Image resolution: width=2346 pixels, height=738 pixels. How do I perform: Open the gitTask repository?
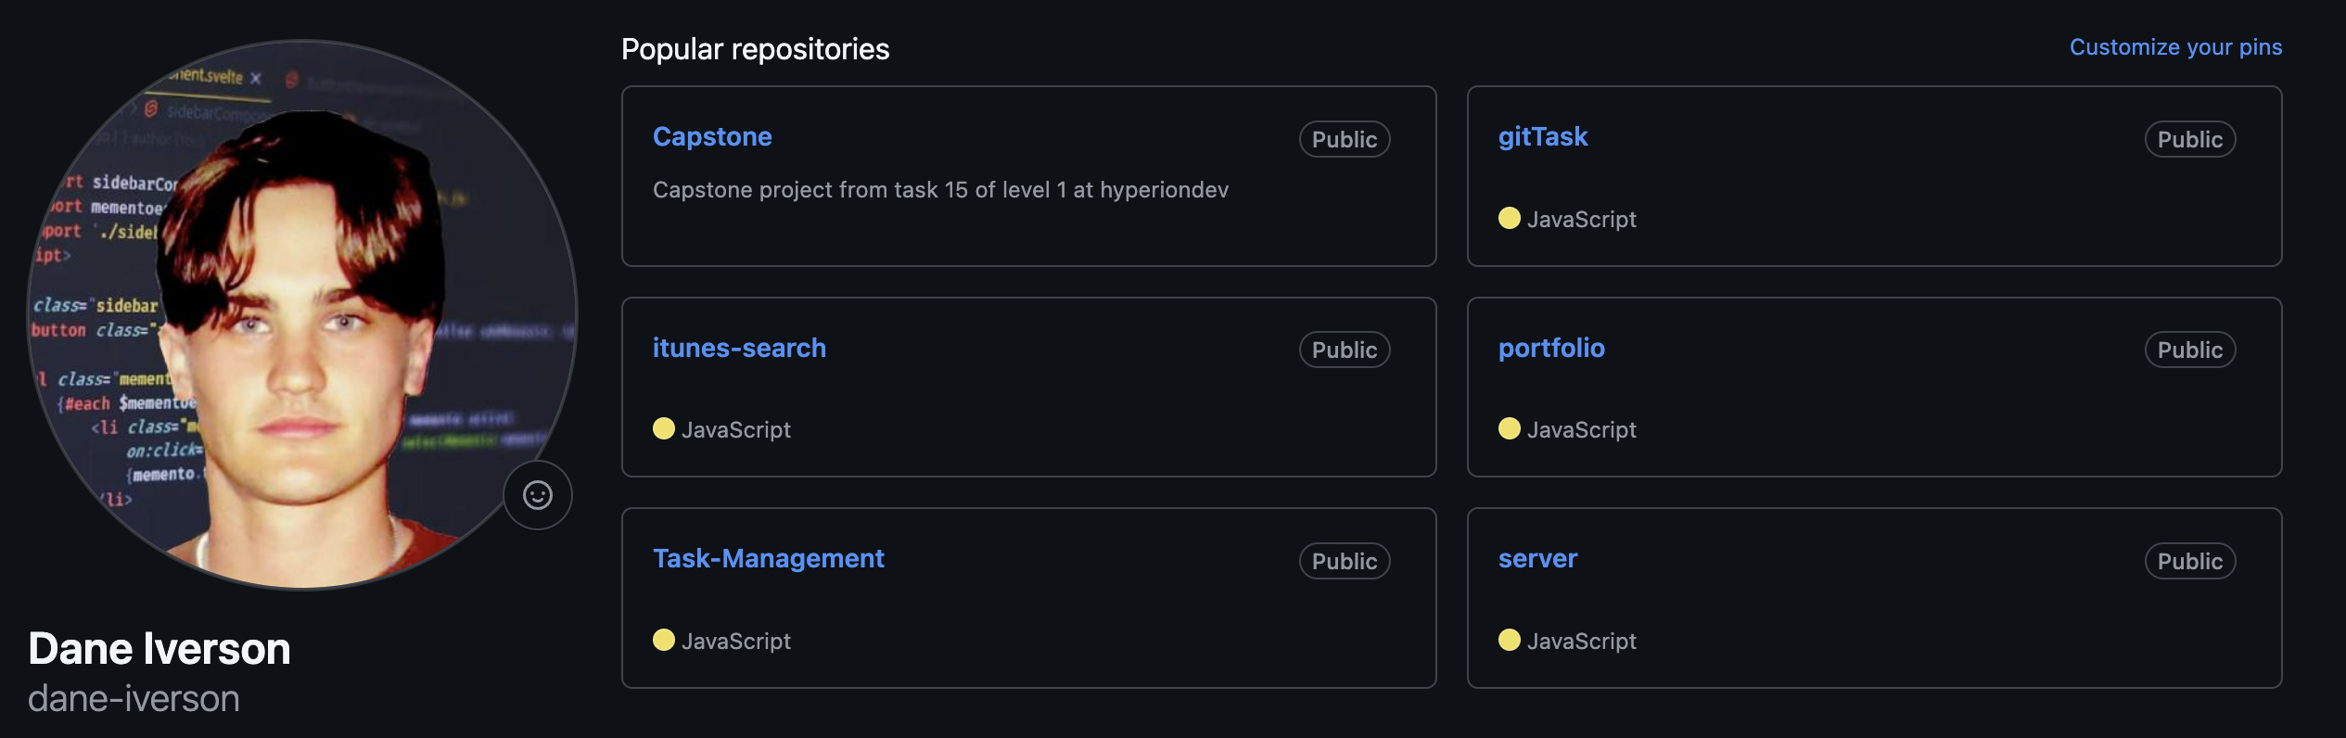tap(1544, 136)
